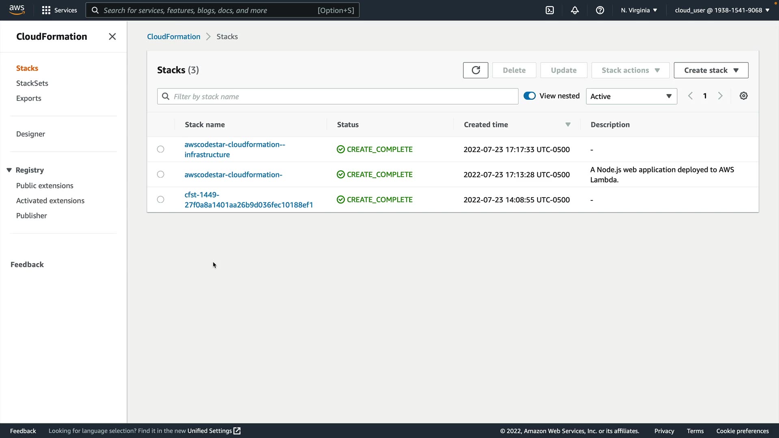Open table preferences gear icon

(x=743, y=96)
